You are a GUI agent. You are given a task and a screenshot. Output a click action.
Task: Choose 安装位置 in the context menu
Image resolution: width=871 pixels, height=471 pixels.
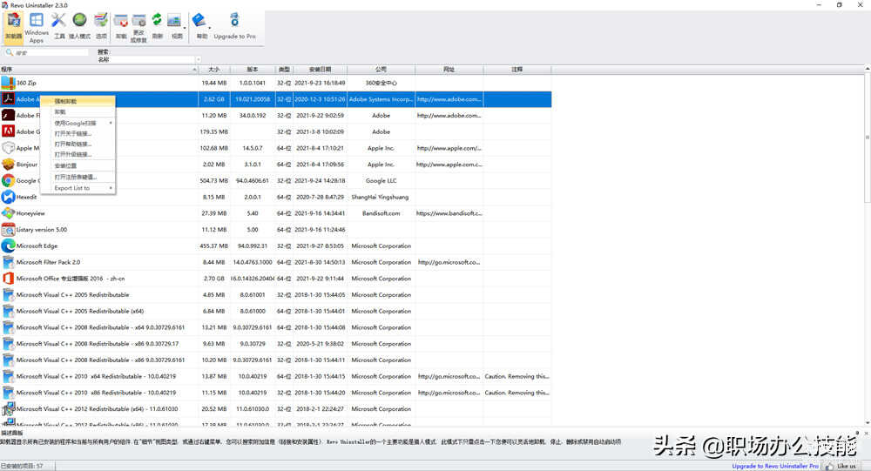tap(66, 165)
